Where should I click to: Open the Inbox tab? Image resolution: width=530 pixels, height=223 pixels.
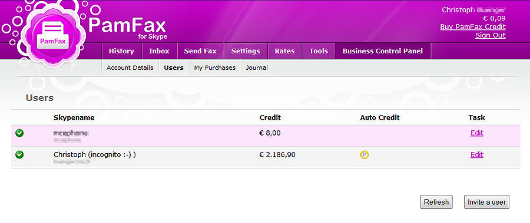(x=159, y=51)
